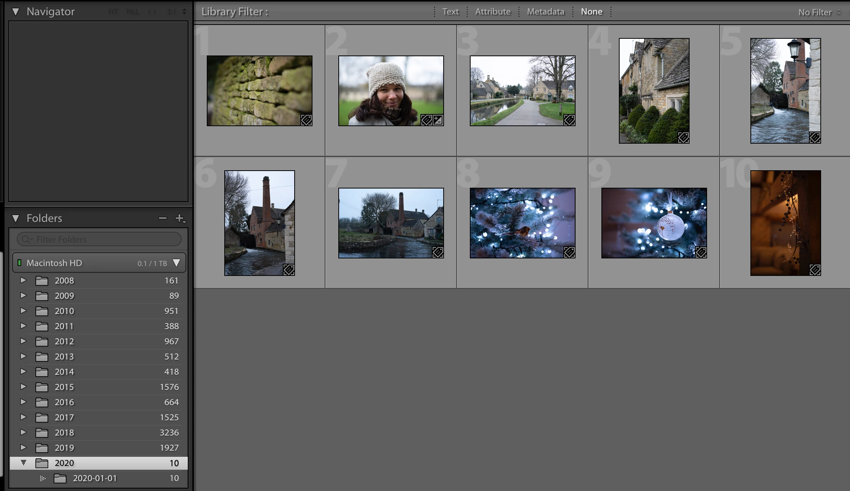Open Navigator zoom ratio stepper menu
Image resolution: width=850 pixels, height=491 pixels.
click(184, 12)
